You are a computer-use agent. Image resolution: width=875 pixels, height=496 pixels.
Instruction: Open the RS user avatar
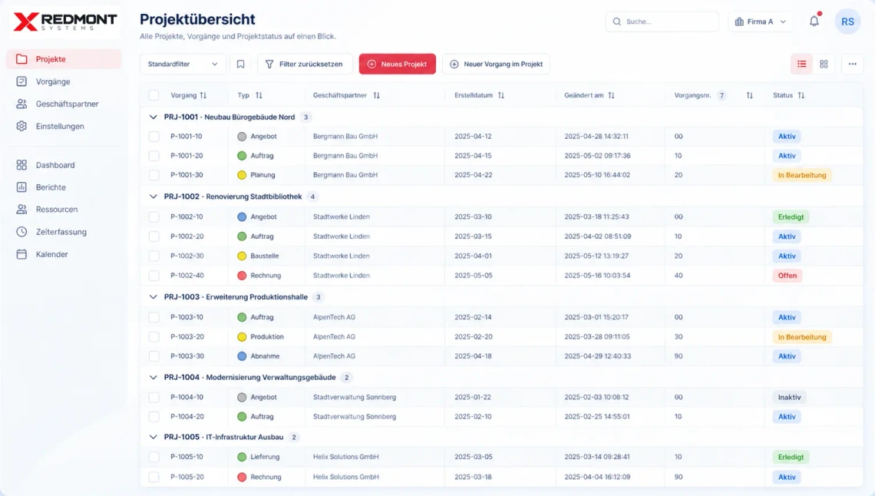point(847,21)
